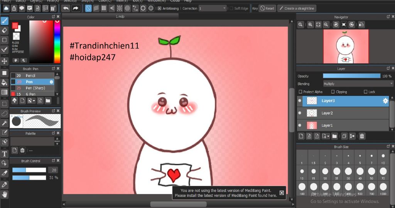The image size is (395, 208).
Task: Click the Reset button
Action: tap(267, 8)
